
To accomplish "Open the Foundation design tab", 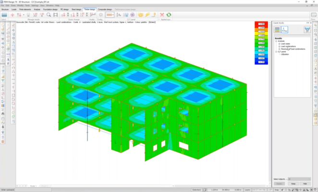I will (x=50, y=9).
